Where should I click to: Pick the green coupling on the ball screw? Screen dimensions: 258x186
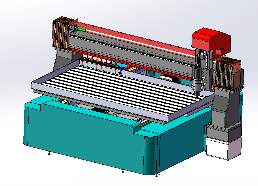tap(81, 29)
